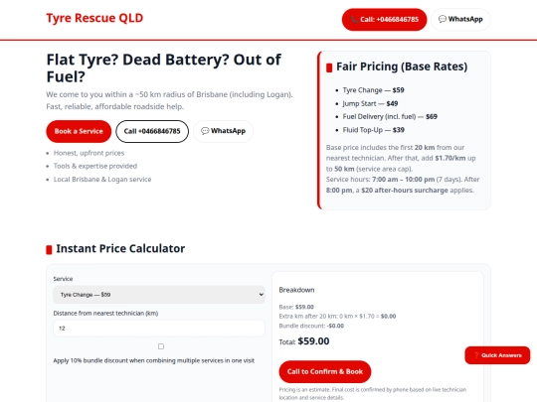Click the bundle discount label text

tap(154, 360)
